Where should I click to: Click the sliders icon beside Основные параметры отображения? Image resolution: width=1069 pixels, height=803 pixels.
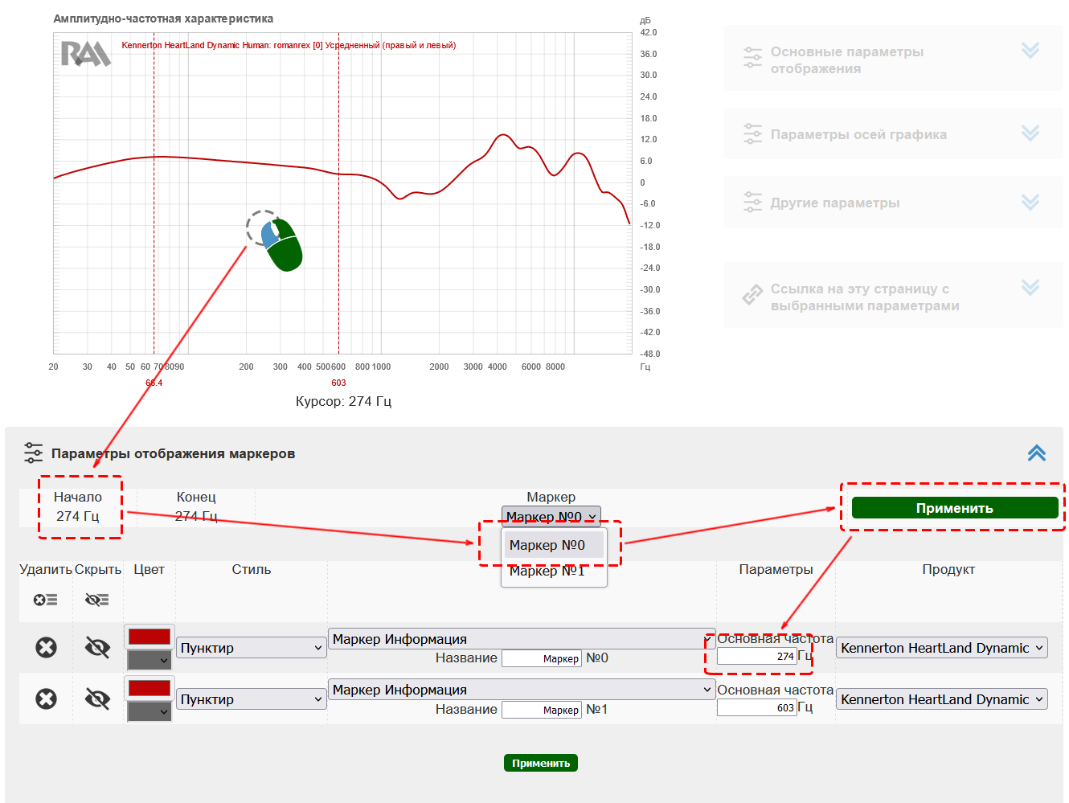click(x=752, y=57)
